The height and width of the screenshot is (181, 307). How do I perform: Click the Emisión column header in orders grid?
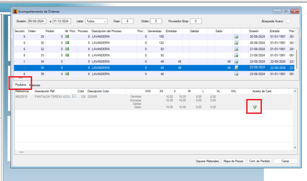[x=259, y=31]
